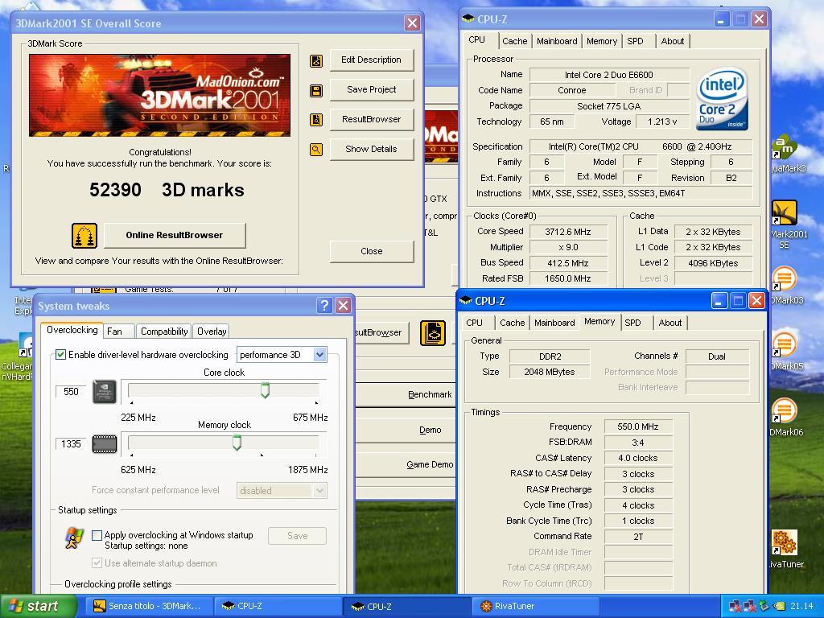Click the Save Project button
The image size is (824, 618).
[x=372, y=90]
